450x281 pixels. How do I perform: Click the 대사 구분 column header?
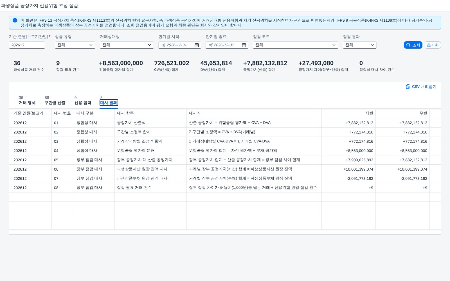(x=94, y=113)
